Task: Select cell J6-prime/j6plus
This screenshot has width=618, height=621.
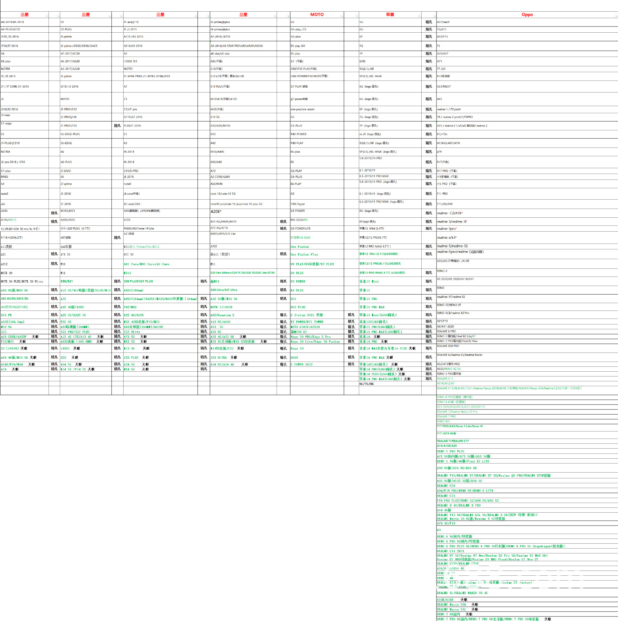Action: [243, 22]
